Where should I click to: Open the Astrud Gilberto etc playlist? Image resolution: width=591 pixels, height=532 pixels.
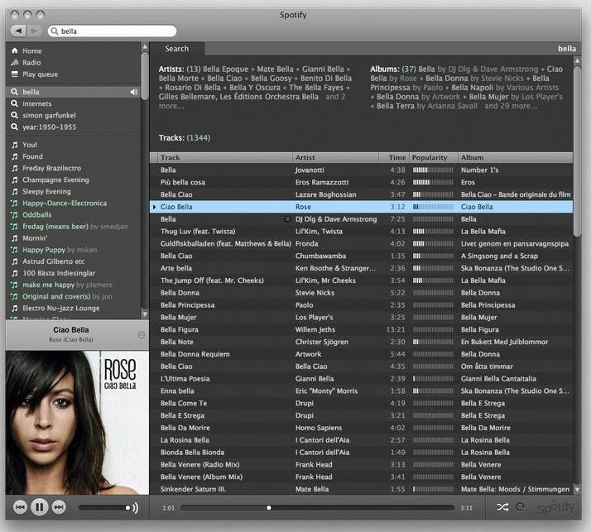pos(53,261)
